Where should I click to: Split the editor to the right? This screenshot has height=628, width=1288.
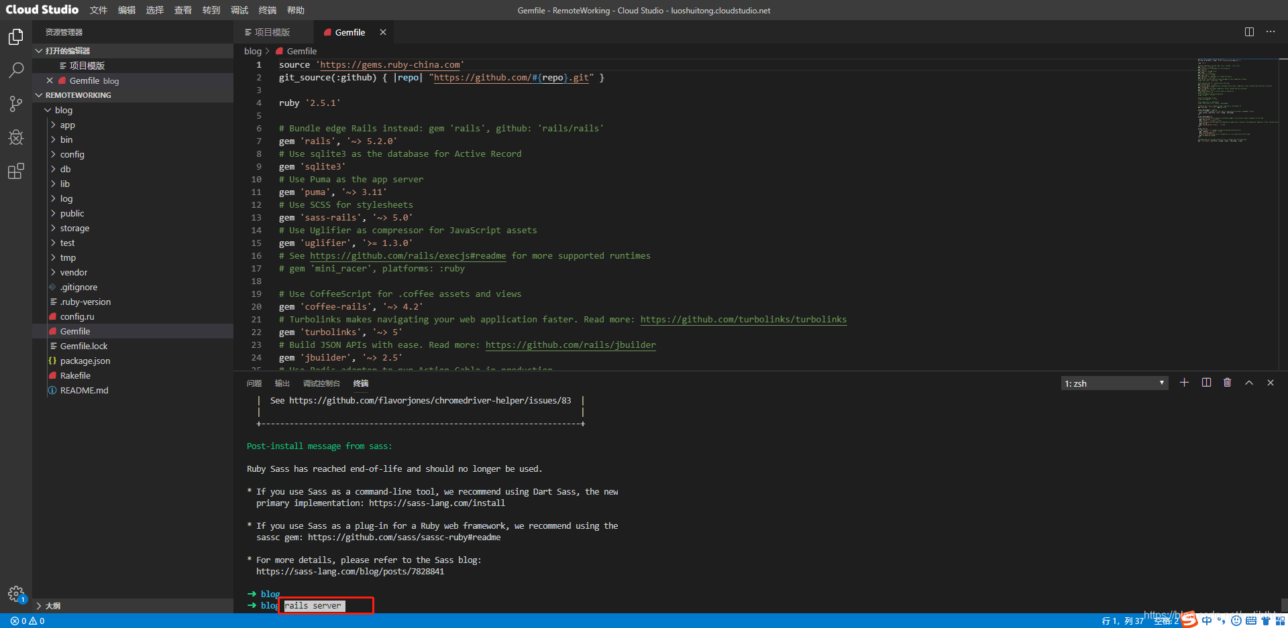coord(1249,32)
